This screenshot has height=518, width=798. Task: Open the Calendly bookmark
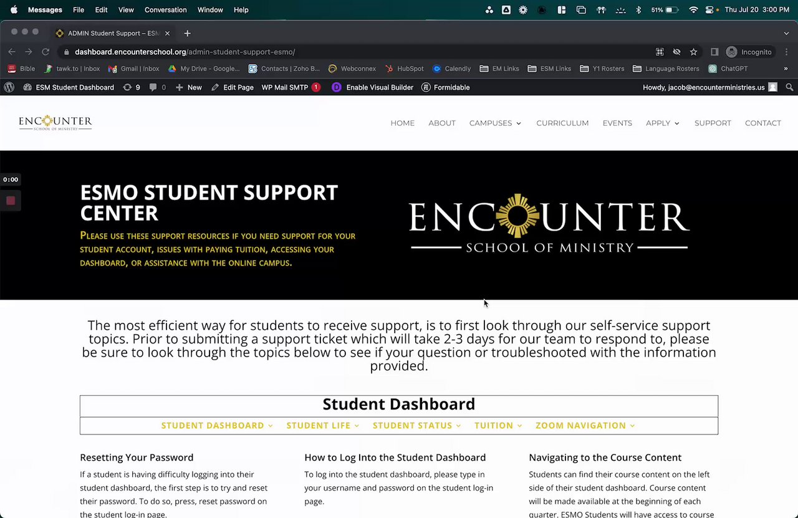[x=451, y=69]
